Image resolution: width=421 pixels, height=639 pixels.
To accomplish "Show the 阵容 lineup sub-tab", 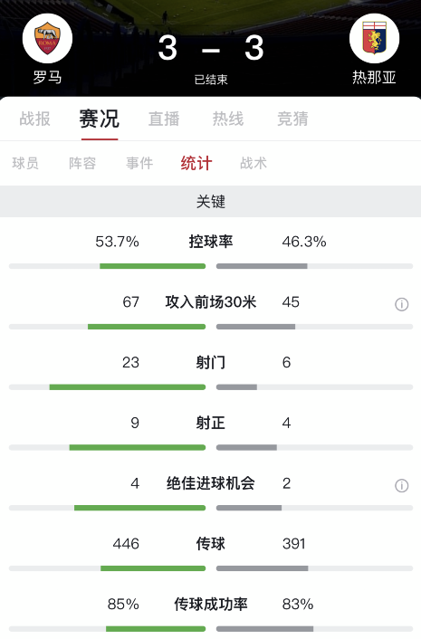I will click(82, 163).
